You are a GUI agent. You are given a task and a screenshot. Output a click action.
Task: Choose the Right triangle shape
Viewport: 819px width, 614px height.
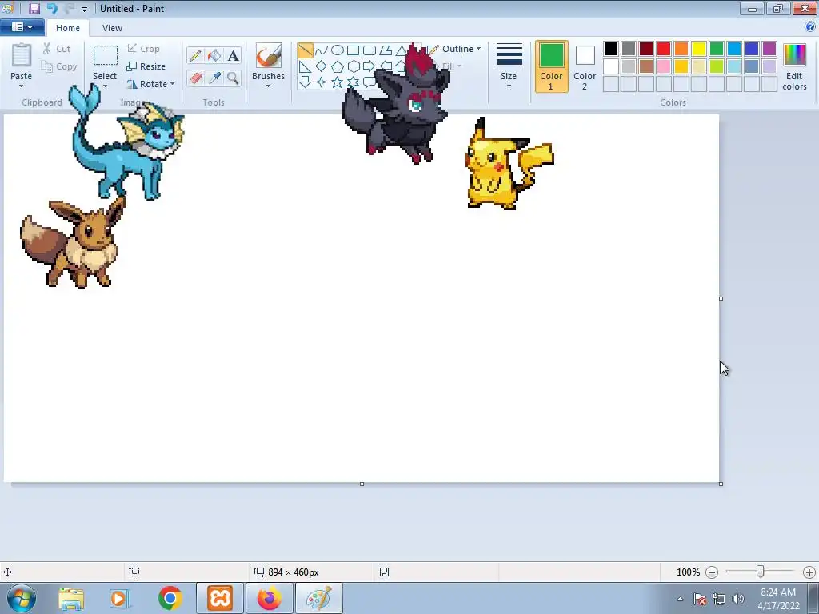[x=305, y=66]
